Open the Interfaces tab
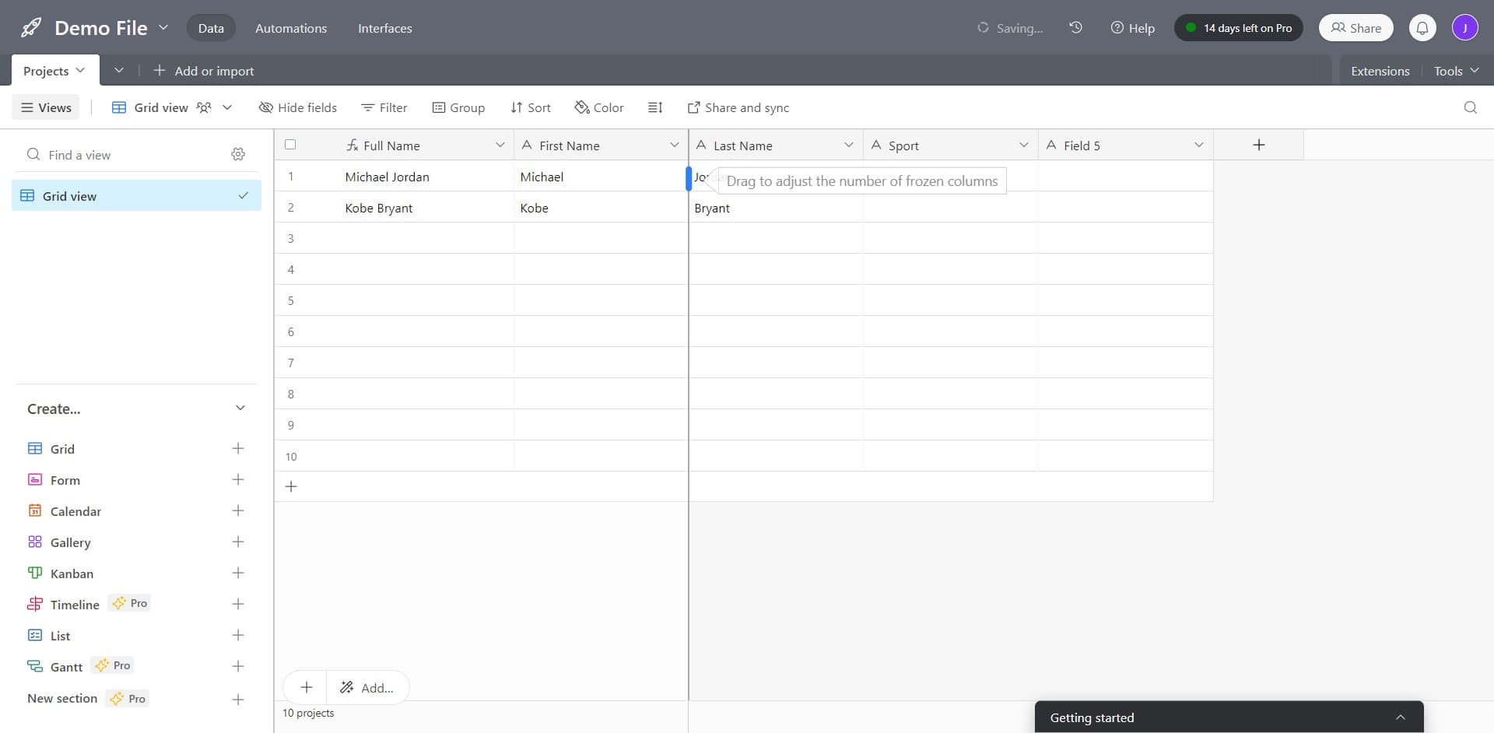The width and height of the screenshot is (1494, 733). (384, 28)
